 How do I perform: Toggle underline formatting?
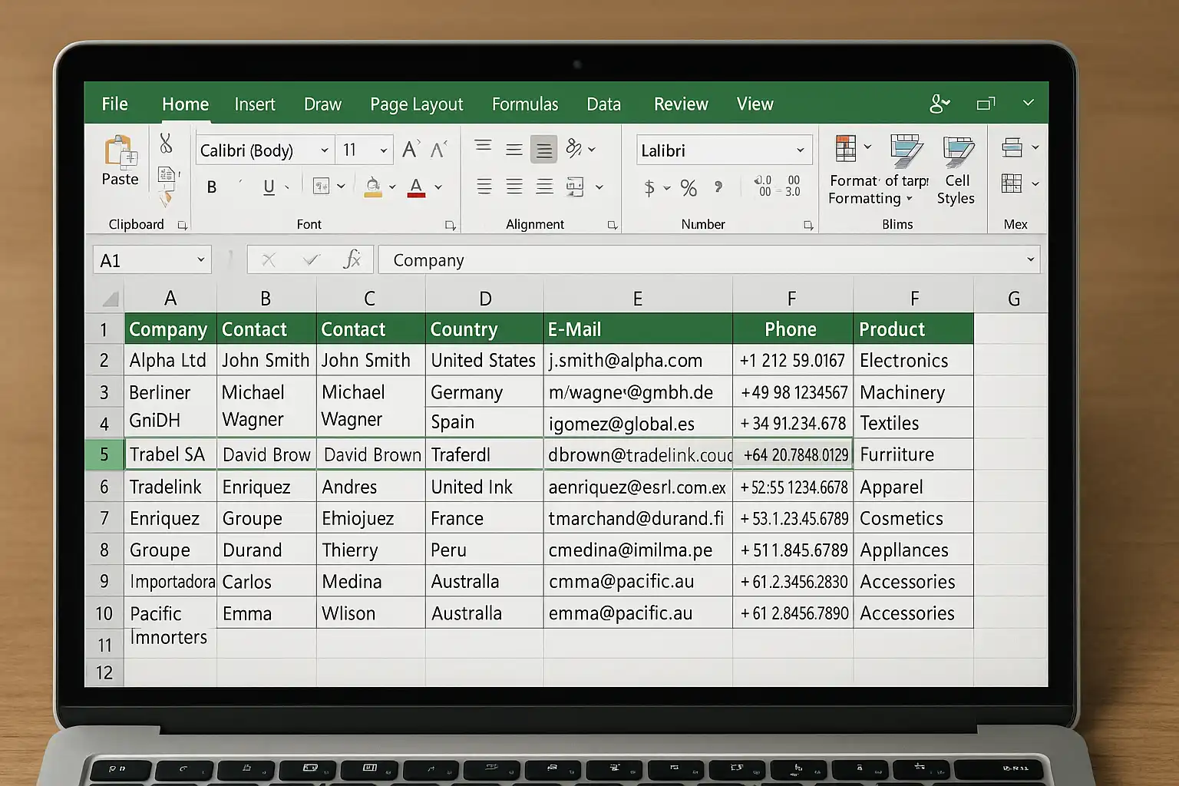[x=269, y=187]
